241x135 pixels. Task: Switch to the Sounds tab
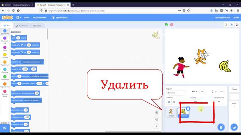pos(37,26)
